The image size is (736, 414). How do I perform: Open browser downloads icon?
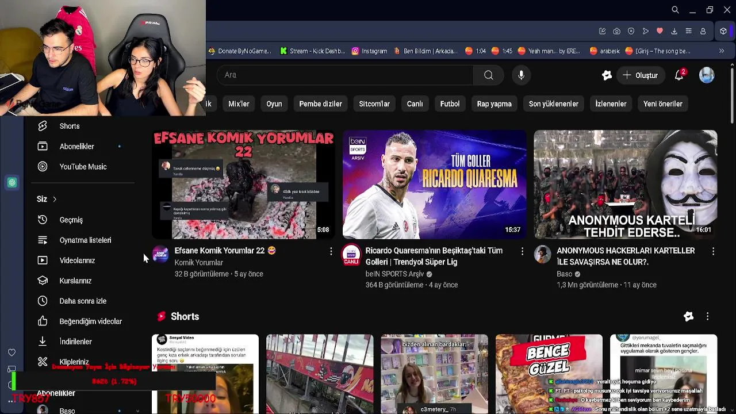tap(674, 31)
